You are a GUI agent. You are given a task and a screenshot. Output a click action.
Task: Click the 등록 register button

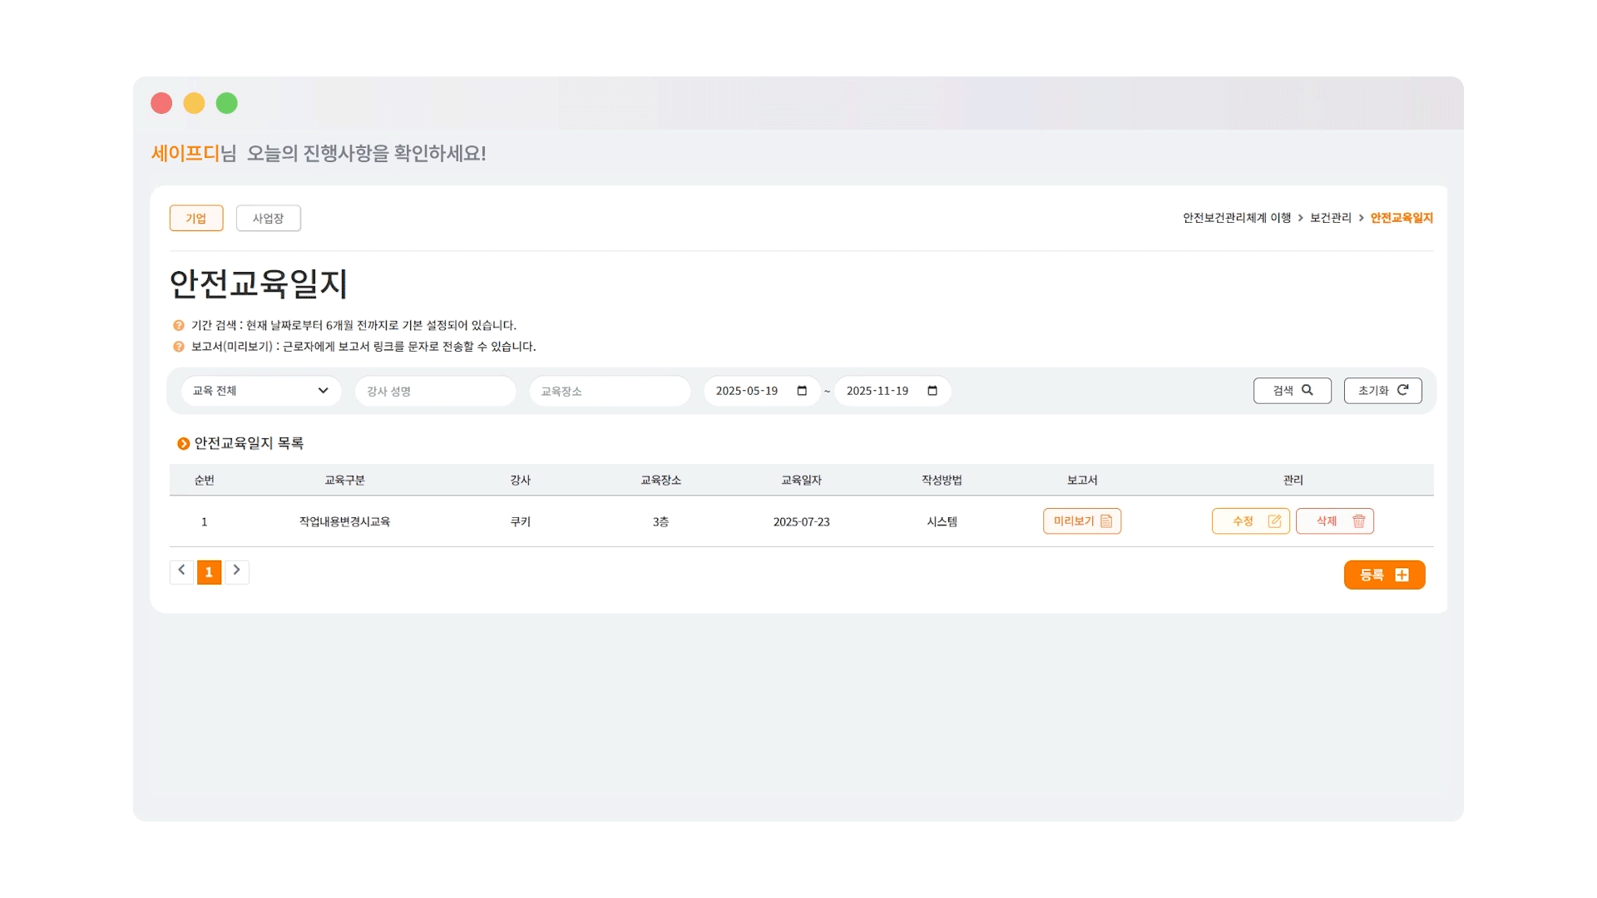(x=1384, y=575)
